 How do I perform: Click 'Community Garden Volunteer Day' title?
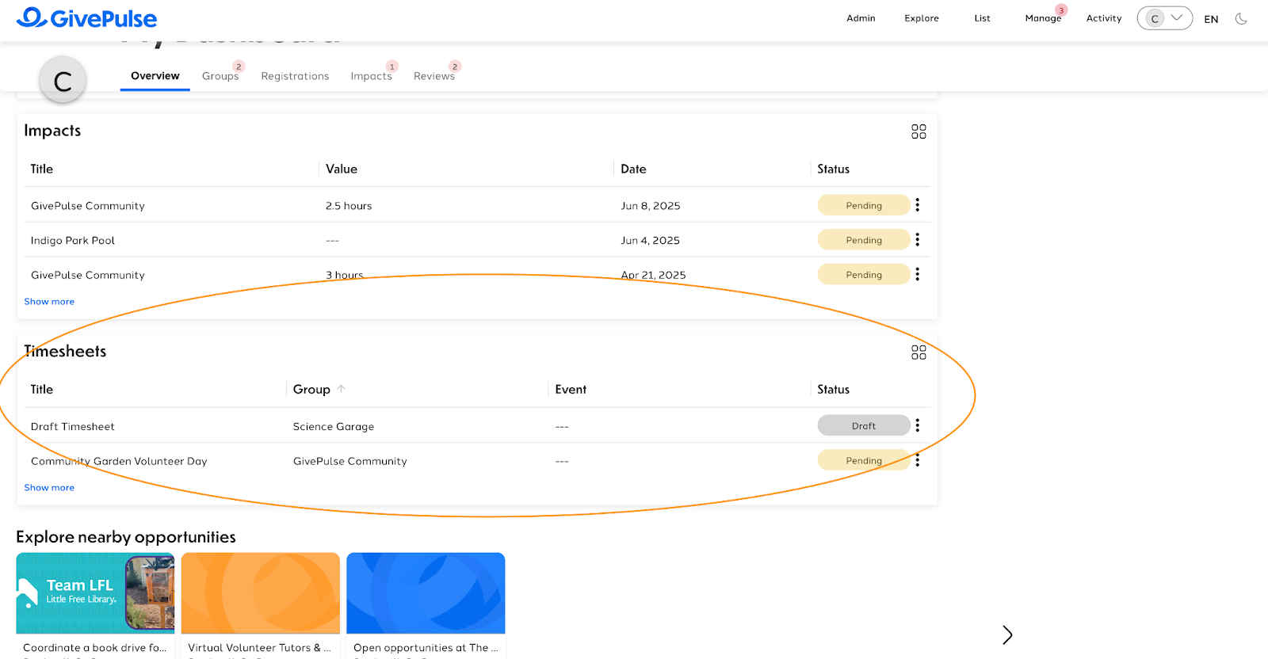[119, 461]
